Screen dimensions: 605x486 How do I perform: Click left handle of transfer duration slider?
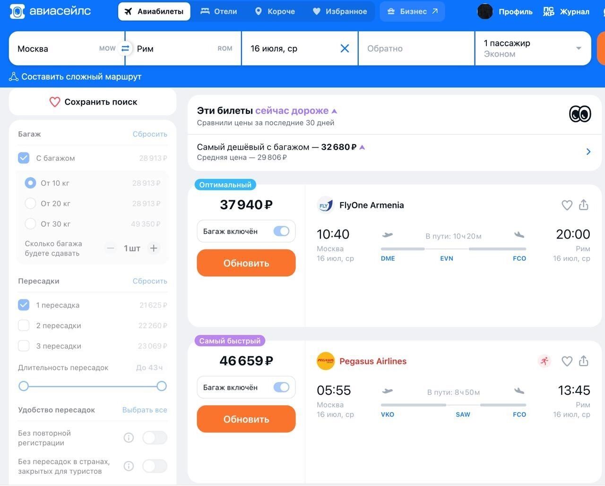point(24,386)
